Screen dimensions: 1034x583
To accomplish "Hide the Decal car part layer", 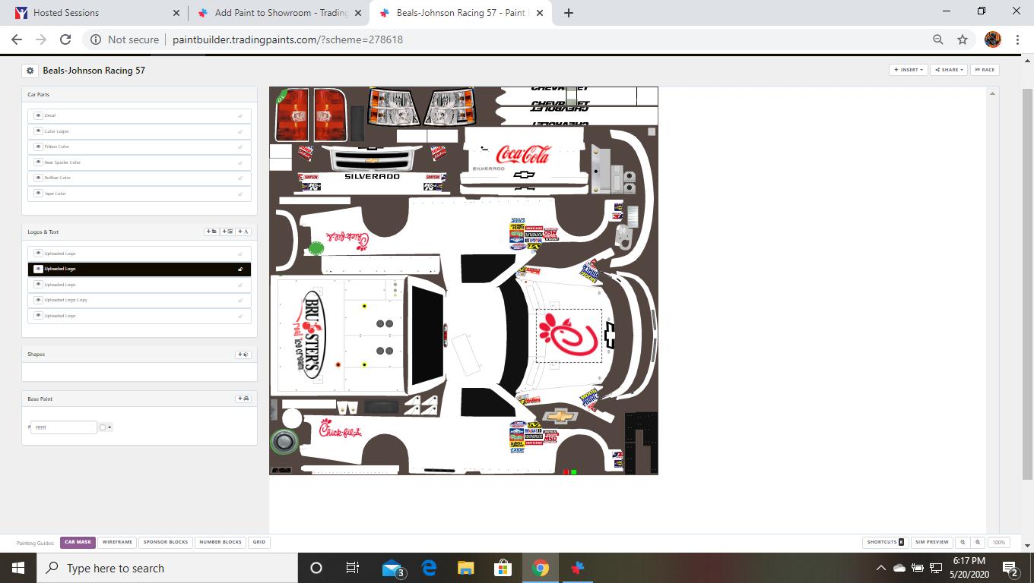I will point(38,115).
